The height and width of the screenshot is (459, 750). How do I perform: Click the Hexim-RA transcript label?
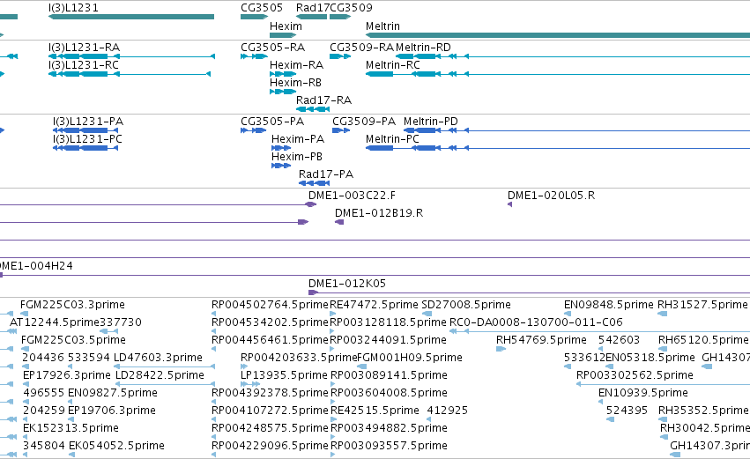tap(296, 65)
